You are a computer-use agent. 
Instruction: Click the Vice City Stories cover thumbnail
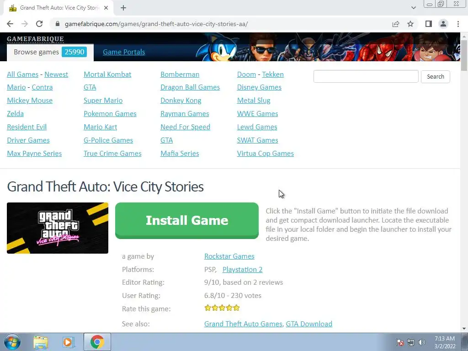click(58, 228)
